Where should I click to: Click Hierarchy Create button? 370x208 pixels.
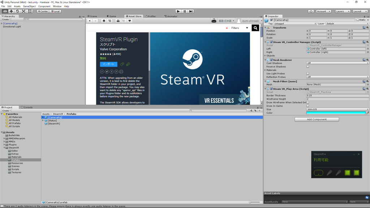tap(6, 19)
